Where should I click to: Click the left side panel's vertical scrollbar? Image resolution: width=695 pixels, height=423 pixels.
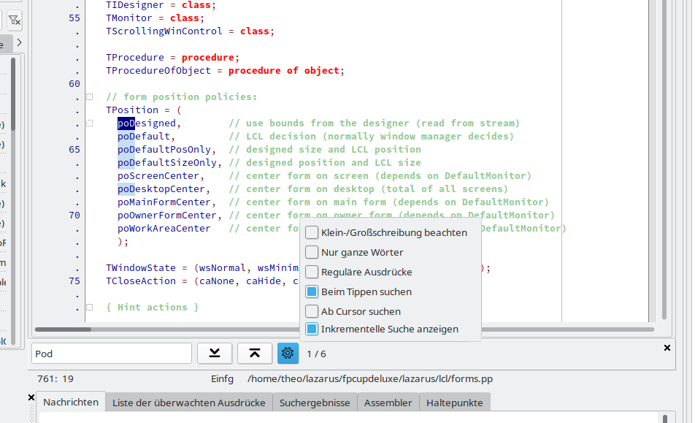pos(13,200)
